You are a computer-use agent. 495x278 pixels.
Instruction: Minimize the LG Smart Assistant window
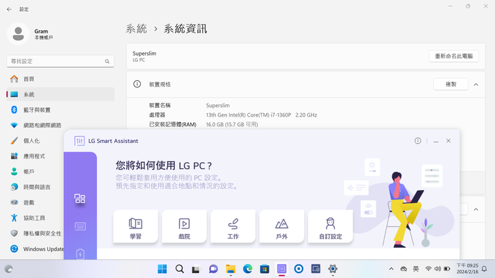pos(436,141)
